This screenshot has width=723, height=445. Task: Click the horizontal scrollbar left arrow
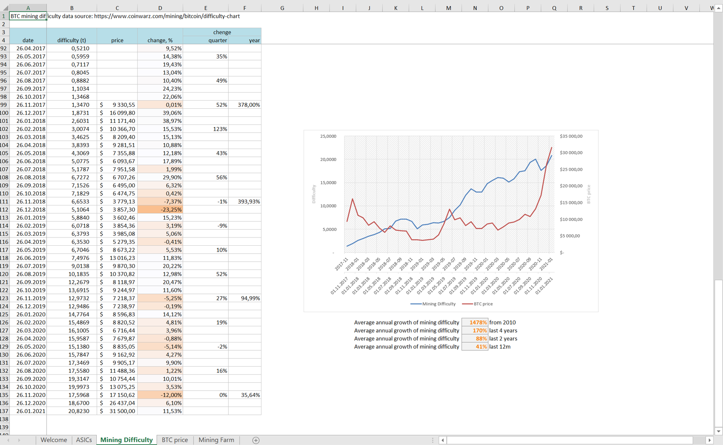pyautogui.click(x=443, y=440)
